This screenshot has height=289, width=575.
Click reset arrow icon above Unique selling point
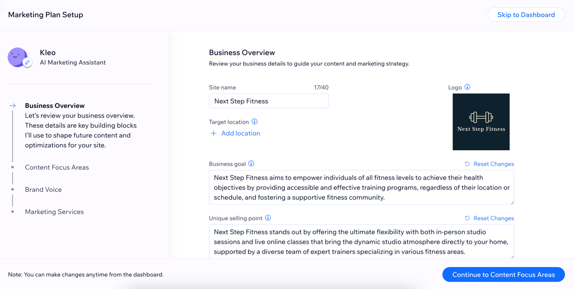pyautogui.click(x=467, y=219)
